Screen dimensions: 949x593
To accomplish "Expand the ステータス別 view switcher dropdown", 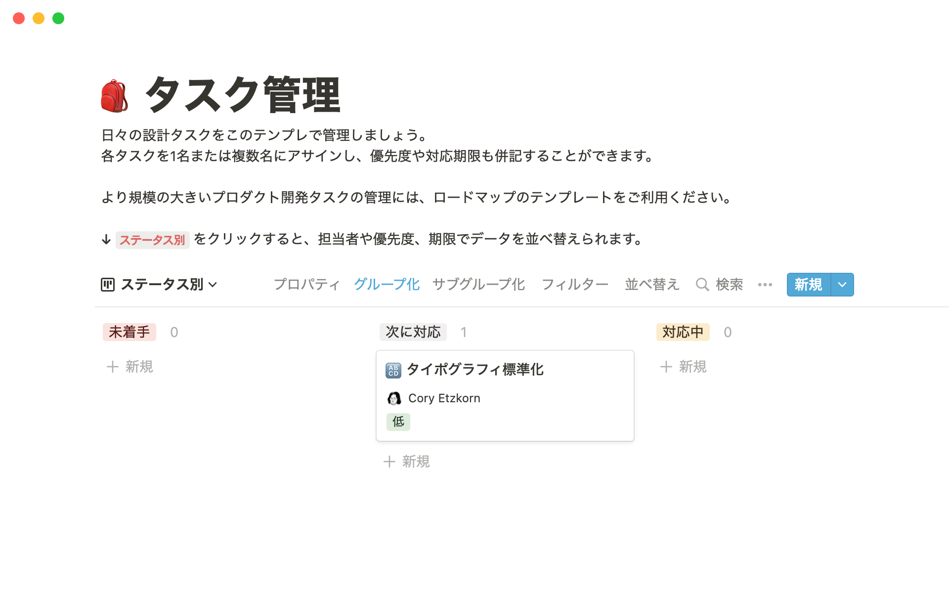I will 213,285.
